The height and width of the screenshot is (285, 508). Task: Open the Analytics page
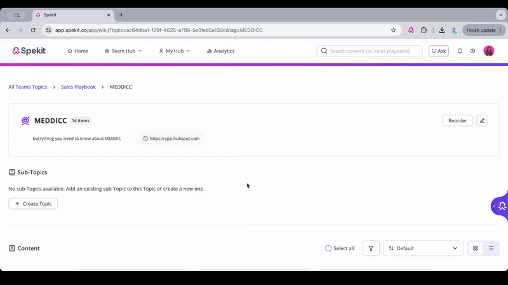coord(220,51)
